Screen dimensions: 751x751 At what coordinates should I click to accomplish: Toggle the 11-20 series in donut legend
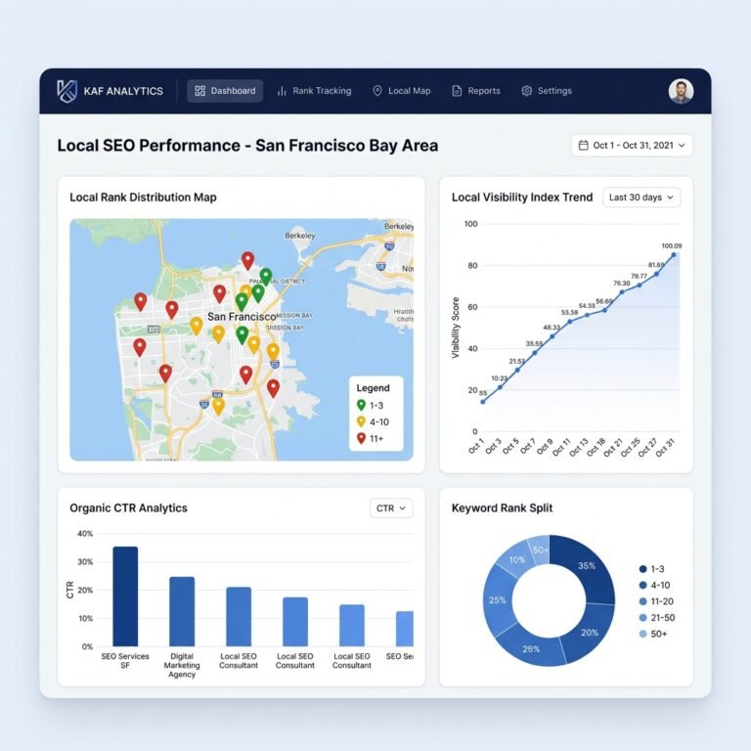click(656, 601)
